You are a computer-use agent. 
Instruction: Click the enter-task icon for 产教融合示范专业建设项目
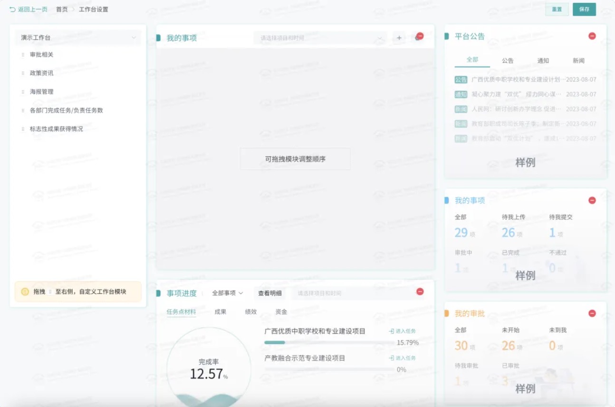(x=391, y=358)
